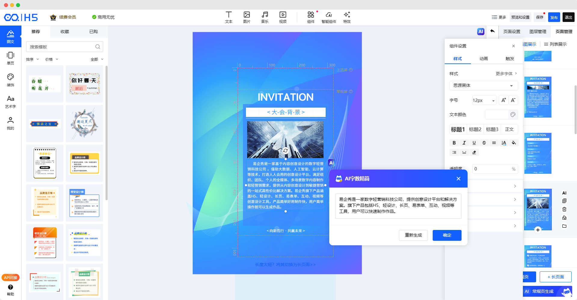Insert a text element from toolbar

pos(229,17)
